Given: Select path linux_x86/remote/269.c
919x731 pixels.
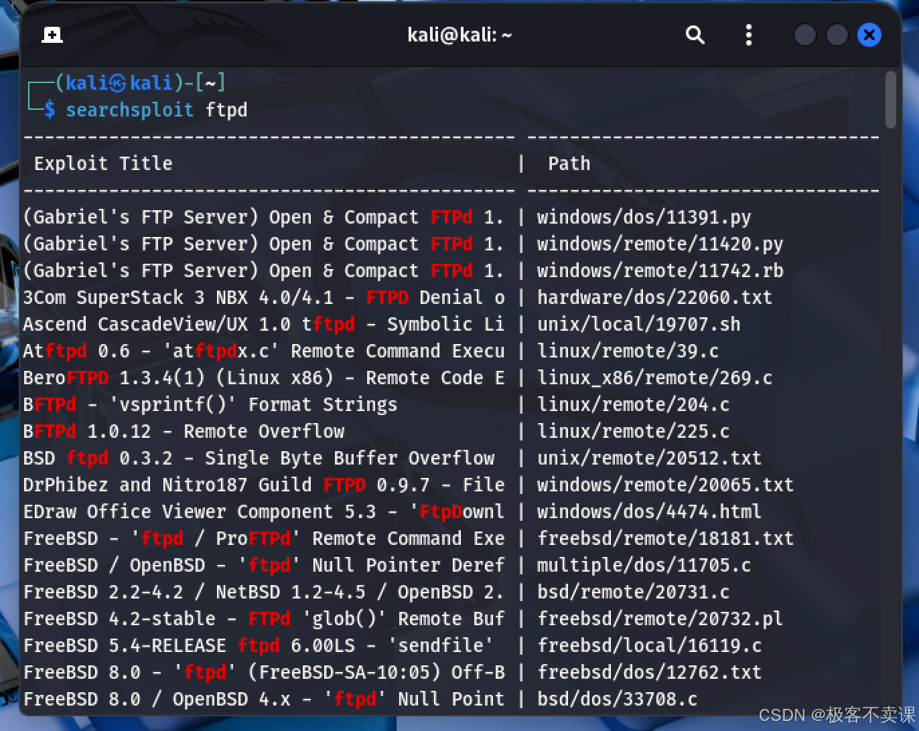Looking at the screenshot, I should 654,378.
